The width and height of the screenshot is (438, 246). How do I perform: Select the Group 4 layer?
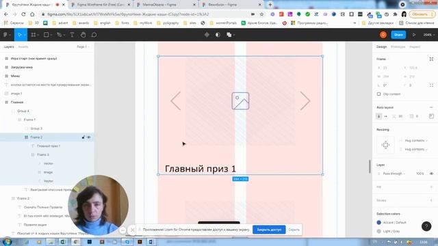(23, 111)
